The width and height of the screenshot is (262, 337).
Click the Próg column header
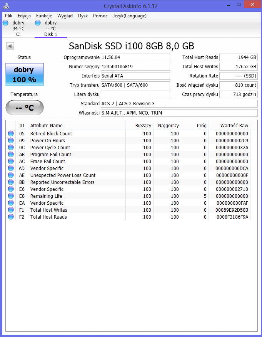pyautogui.click(x=195, y=126)
